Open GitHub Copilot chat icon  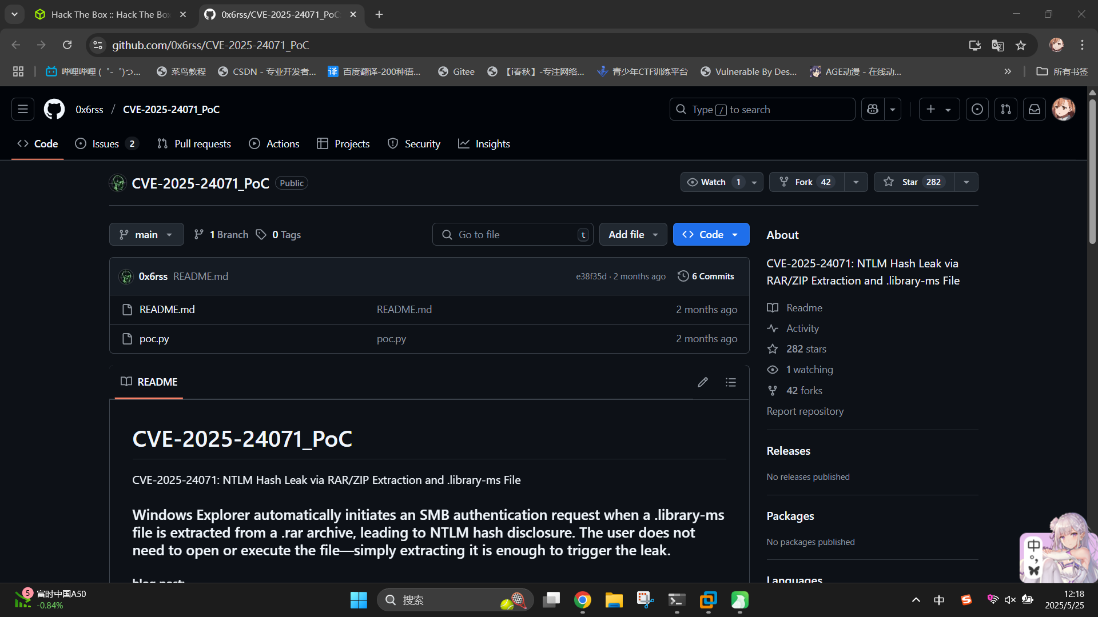[x=873, y=109]
